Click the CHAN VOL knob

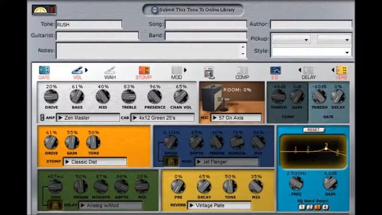181,97
